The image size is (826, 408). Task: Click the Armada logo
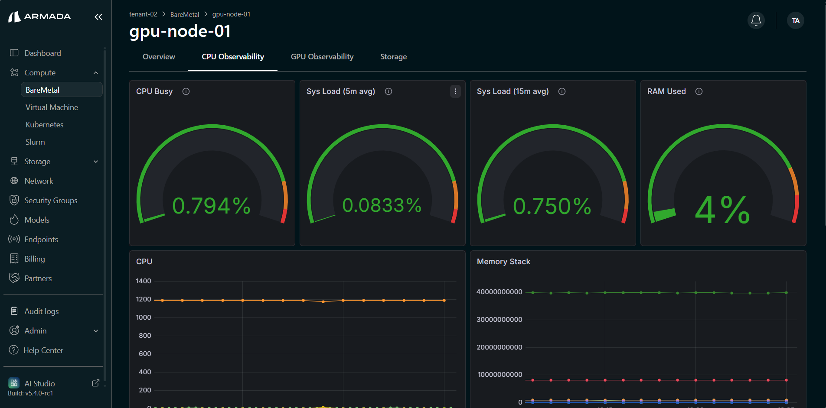pyautogui.click(x=39, y=16)
